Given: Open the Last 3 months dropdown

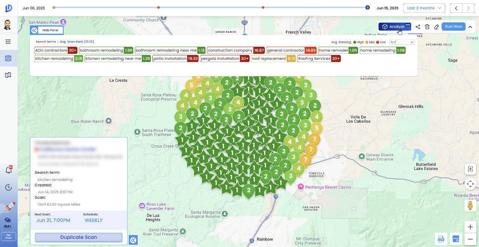Looking at the screenshot, I should click(x=424, y=8).
